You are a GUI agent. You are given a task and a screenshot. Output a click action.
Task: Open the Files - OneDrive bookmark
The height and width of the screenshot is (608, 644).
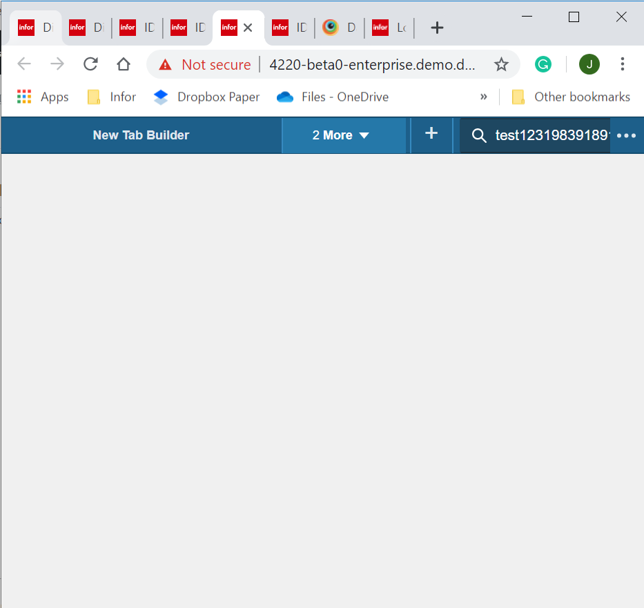(333, 97)
